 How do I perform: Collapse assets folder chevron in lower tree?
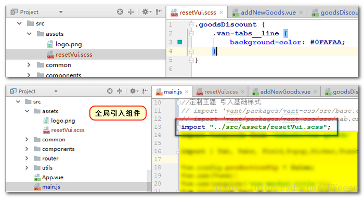click(x=27, y=111)
